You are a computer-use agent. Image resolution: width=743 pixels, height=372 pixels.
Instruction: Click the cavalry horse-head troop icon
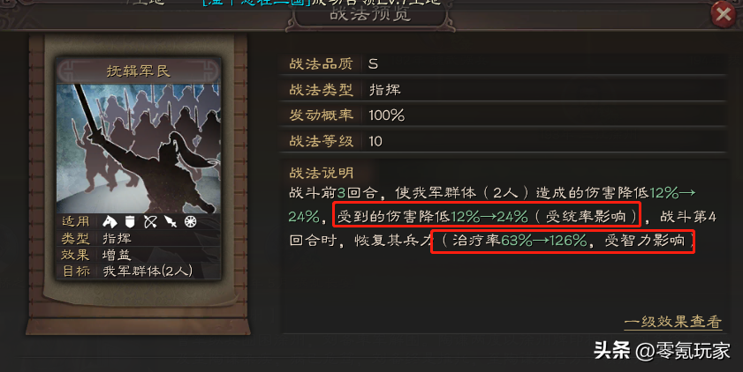point(110,221)
